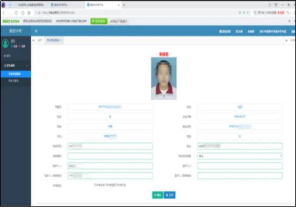Image resolution: width=296 pixels, height=208 pixels.
Task: Open a new browser tab with plus
Action: tap(124, 5)
